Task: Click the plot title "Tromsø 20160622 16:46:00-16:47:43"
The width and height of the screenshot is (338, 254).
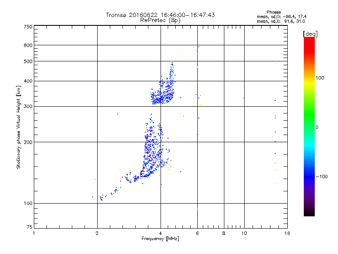Action: point(160,15)
